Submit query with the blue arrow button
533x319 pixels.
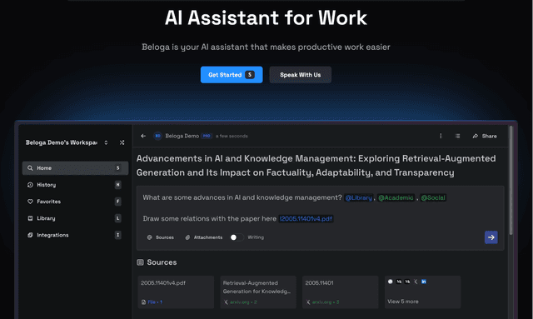491,237
